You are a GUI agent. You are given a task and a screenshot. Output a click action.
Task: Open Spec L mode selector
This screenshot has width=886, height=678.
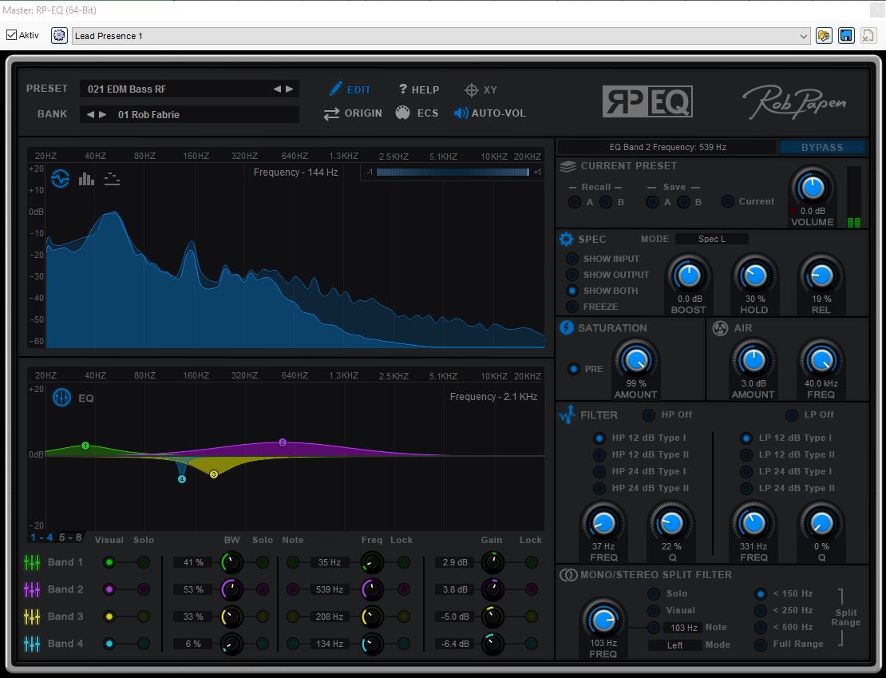pos(711,239)
